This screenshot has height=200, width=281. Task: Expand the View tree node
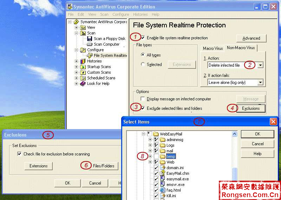pyautogui.click(x=76, y=27)
